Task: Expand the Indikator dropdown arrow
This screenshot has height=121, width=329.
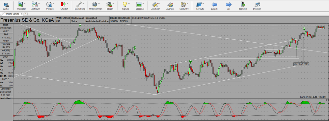Action: [x=25, y=4]
